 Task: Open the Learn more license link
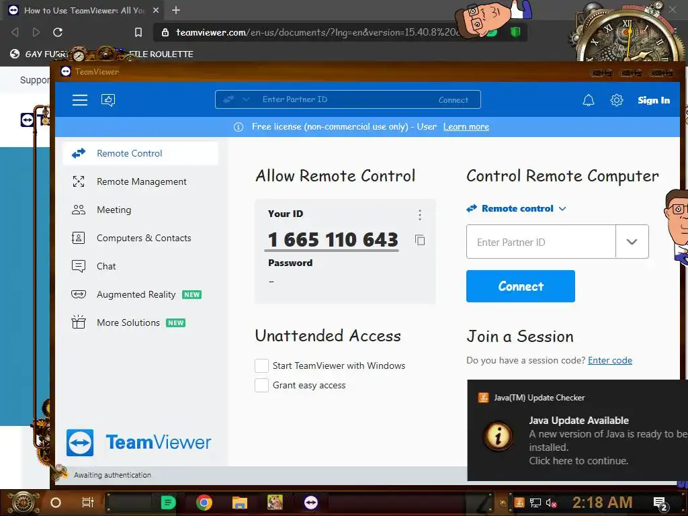click(466, 127)
